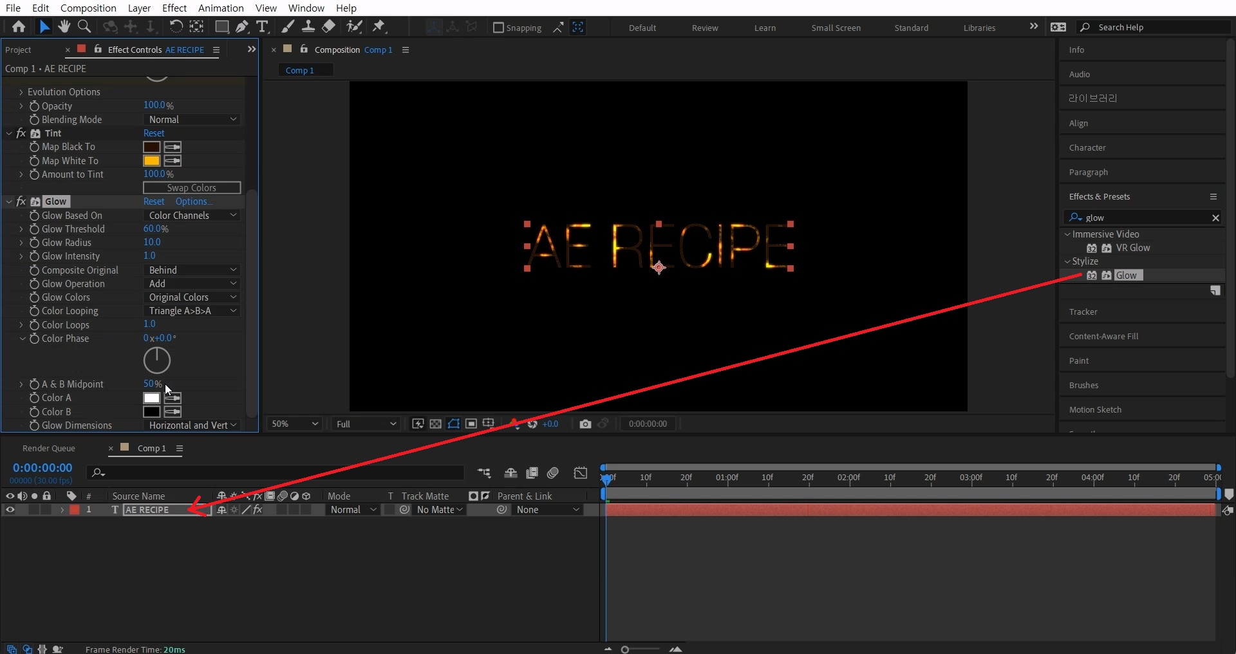
Task: Enable the Snapping checkbox
Action: pos(498,28)
